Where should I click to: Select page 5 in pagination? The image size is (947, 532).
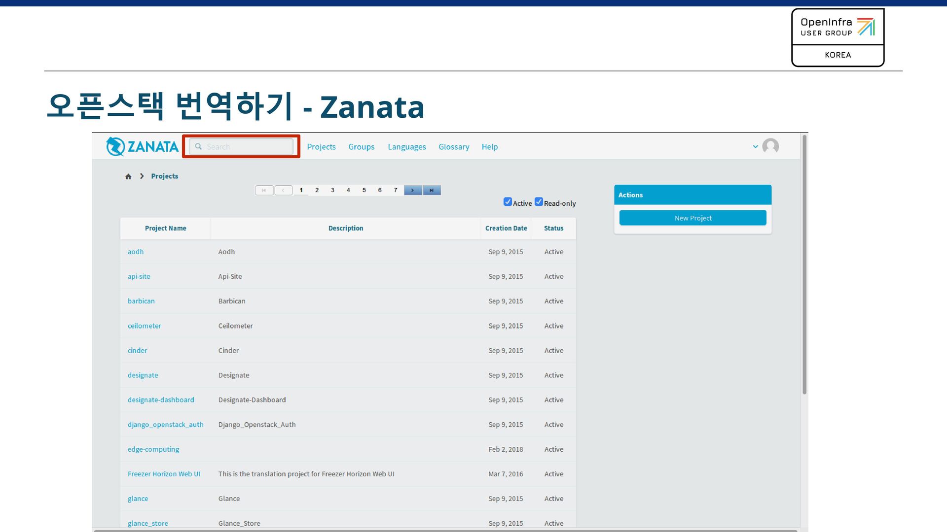tap(364, 190)
